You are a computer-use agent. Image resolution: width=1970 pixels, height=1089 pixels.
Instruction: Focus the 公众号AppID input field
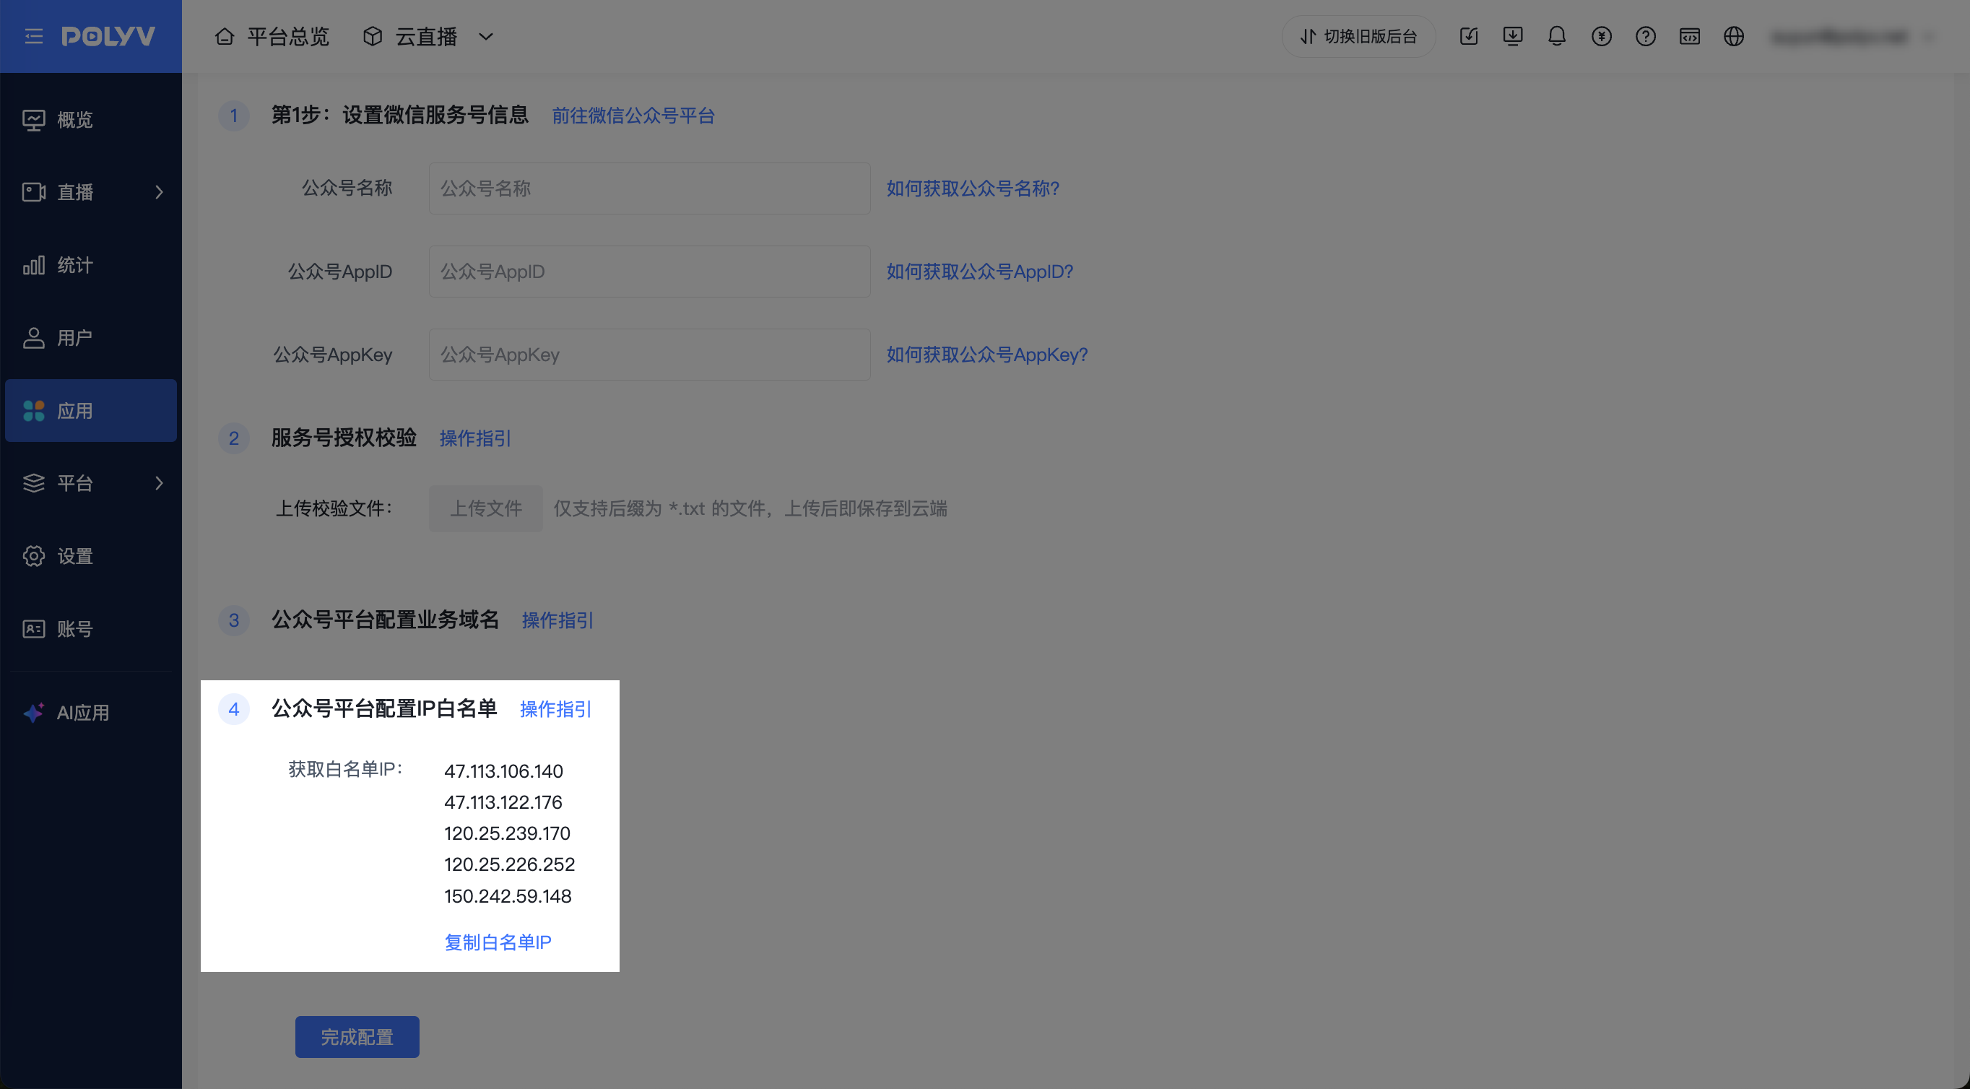coord(649,272)
